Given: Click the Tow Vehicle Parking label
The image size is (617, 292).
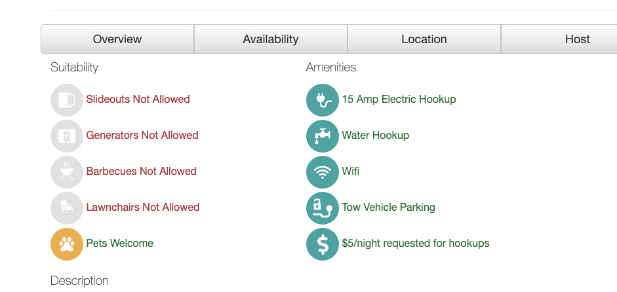Looking at the screenshot, I should pyautogui.click(x=388, y=207).
